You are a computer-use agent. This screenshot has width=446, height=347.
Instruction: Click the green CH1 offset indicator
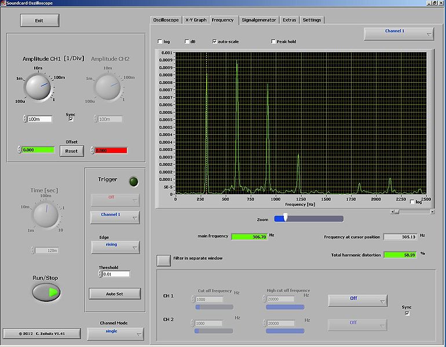click(39, 150)
